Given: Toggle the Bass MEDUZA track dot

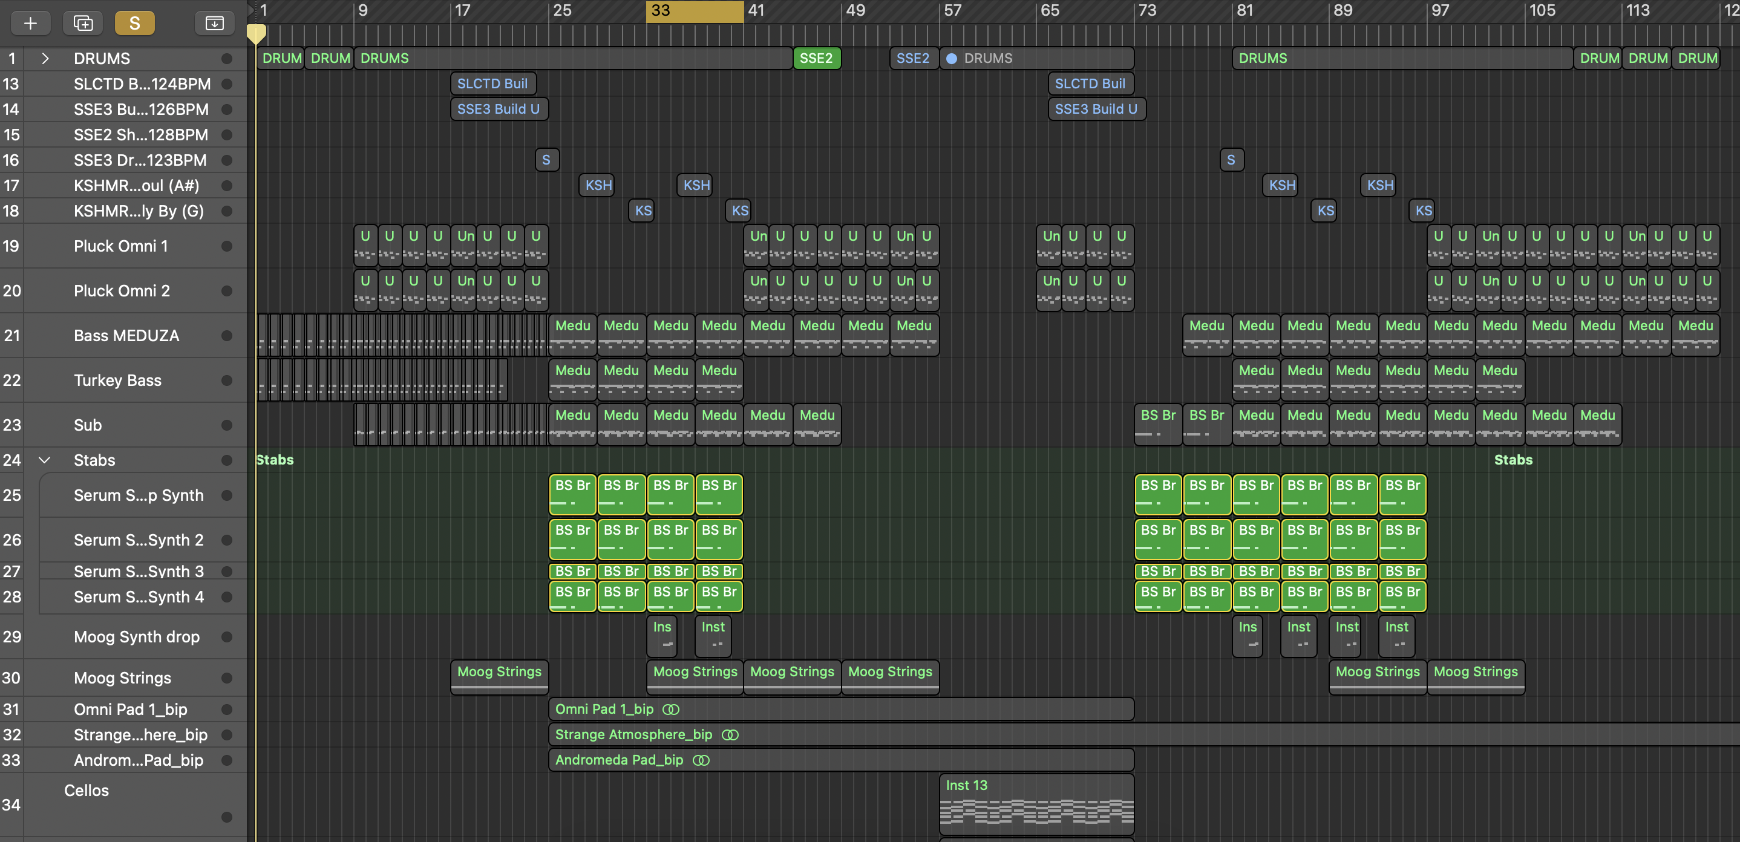Looking at the screenshot, I should [227, 336].
